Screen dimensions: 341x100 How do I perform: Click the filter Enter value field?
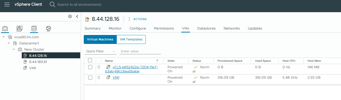[140, 51]
